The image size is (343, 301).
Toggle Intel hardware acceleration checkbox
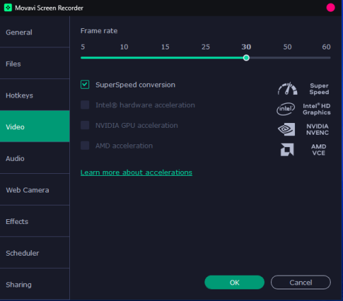pos(85,105)
